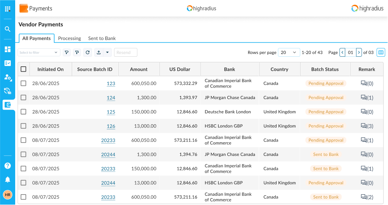Screen dimensions: 388x205
Task: Open the dashboard icon in sidebar
Action: point(8,49)
